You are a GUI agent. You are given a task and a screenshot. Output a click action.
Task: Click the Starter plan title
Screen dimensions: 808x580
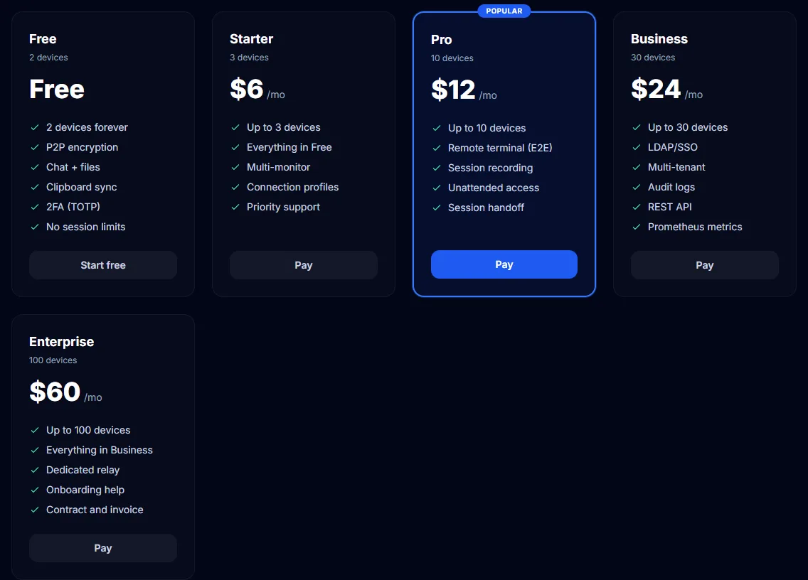pyautogui.click(x=252, y=39)
